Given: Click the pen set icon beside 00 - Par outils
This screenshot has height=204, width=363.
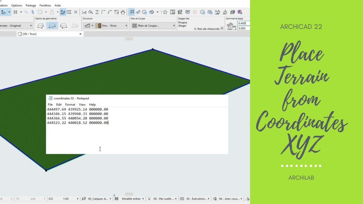Looking at the screenshot, I should (x=149, y=199).
